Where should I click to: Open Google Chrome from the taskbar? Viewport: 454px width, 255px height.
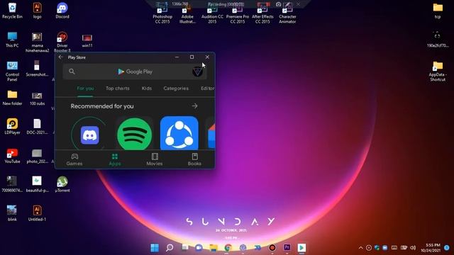tap(228, 247)
